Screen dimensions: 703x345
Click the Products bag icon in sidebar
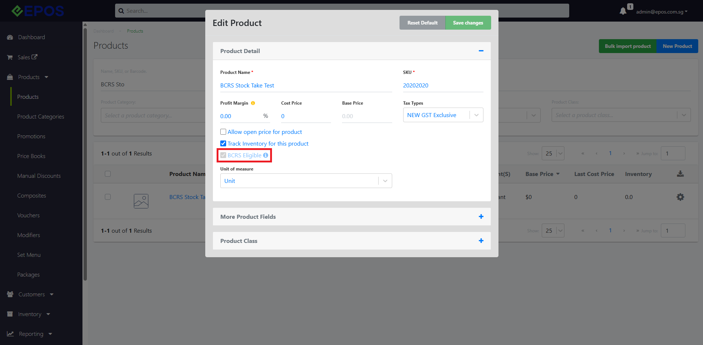[x=10, y=77]
